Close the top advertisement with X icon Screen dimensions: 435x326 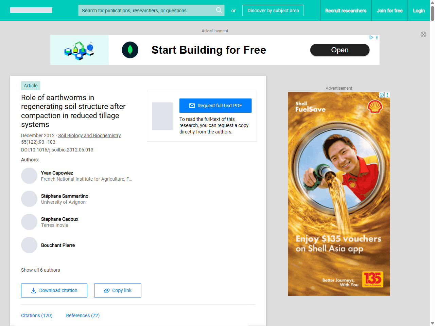tap(423, 34)
